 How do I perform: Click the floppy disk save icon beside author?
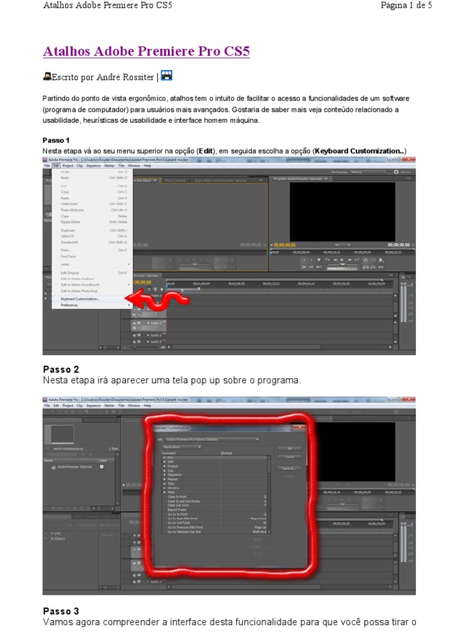pos(167,75)
